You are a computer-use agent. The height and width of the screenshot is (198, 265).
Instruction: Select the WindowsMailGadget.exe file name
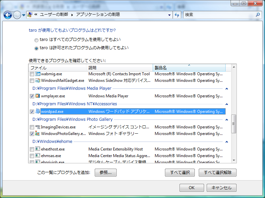(63, 81)
